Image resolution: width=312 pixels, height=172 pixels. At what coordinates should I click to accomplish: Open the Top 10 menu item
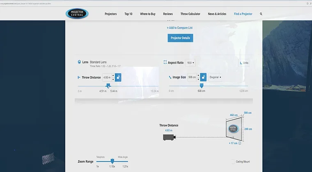coord(128,14)
